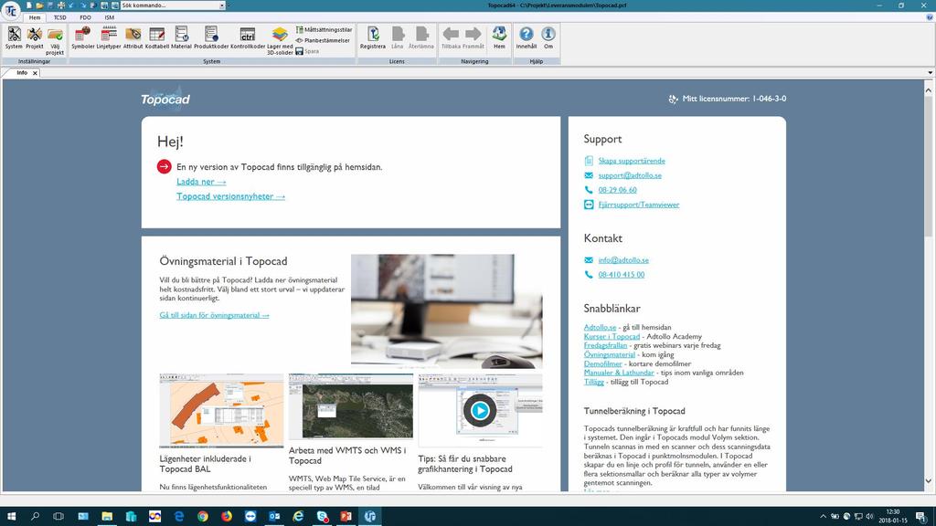Image resolution: width=936 pixels, height=526 pixels.
Task: Open the Sök kommando dropdown arrow
Action: (x=222, y=5)
